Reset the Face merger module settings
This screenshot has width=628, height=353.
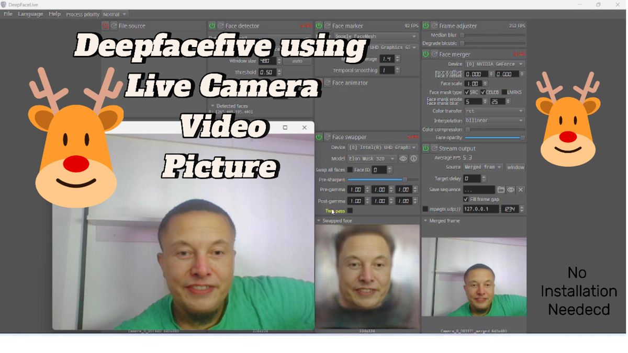tap(434, 54)
